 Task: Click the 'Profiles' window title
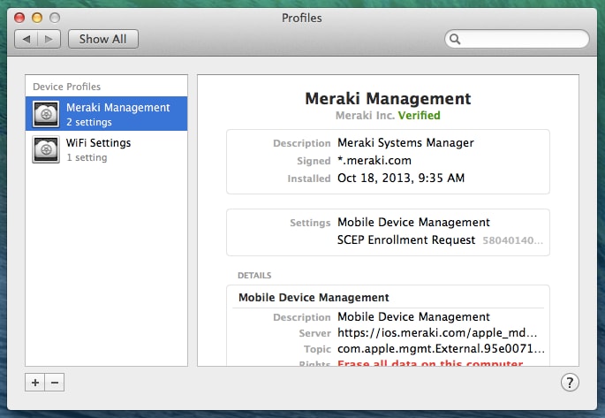point(302,18)
